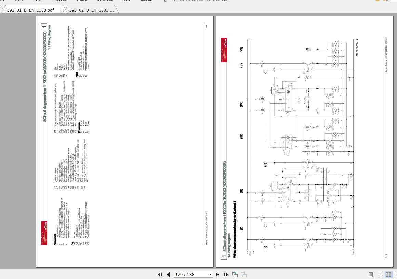This screenshot has height=279, width=397.
Task: Switch to the 393_01_D_EN_1303.pdf tab
Action: coord(30,10)
